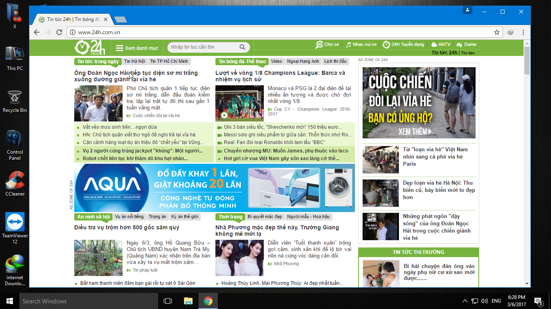Click the AQUA washing machine banner ad

click(215, 188)
